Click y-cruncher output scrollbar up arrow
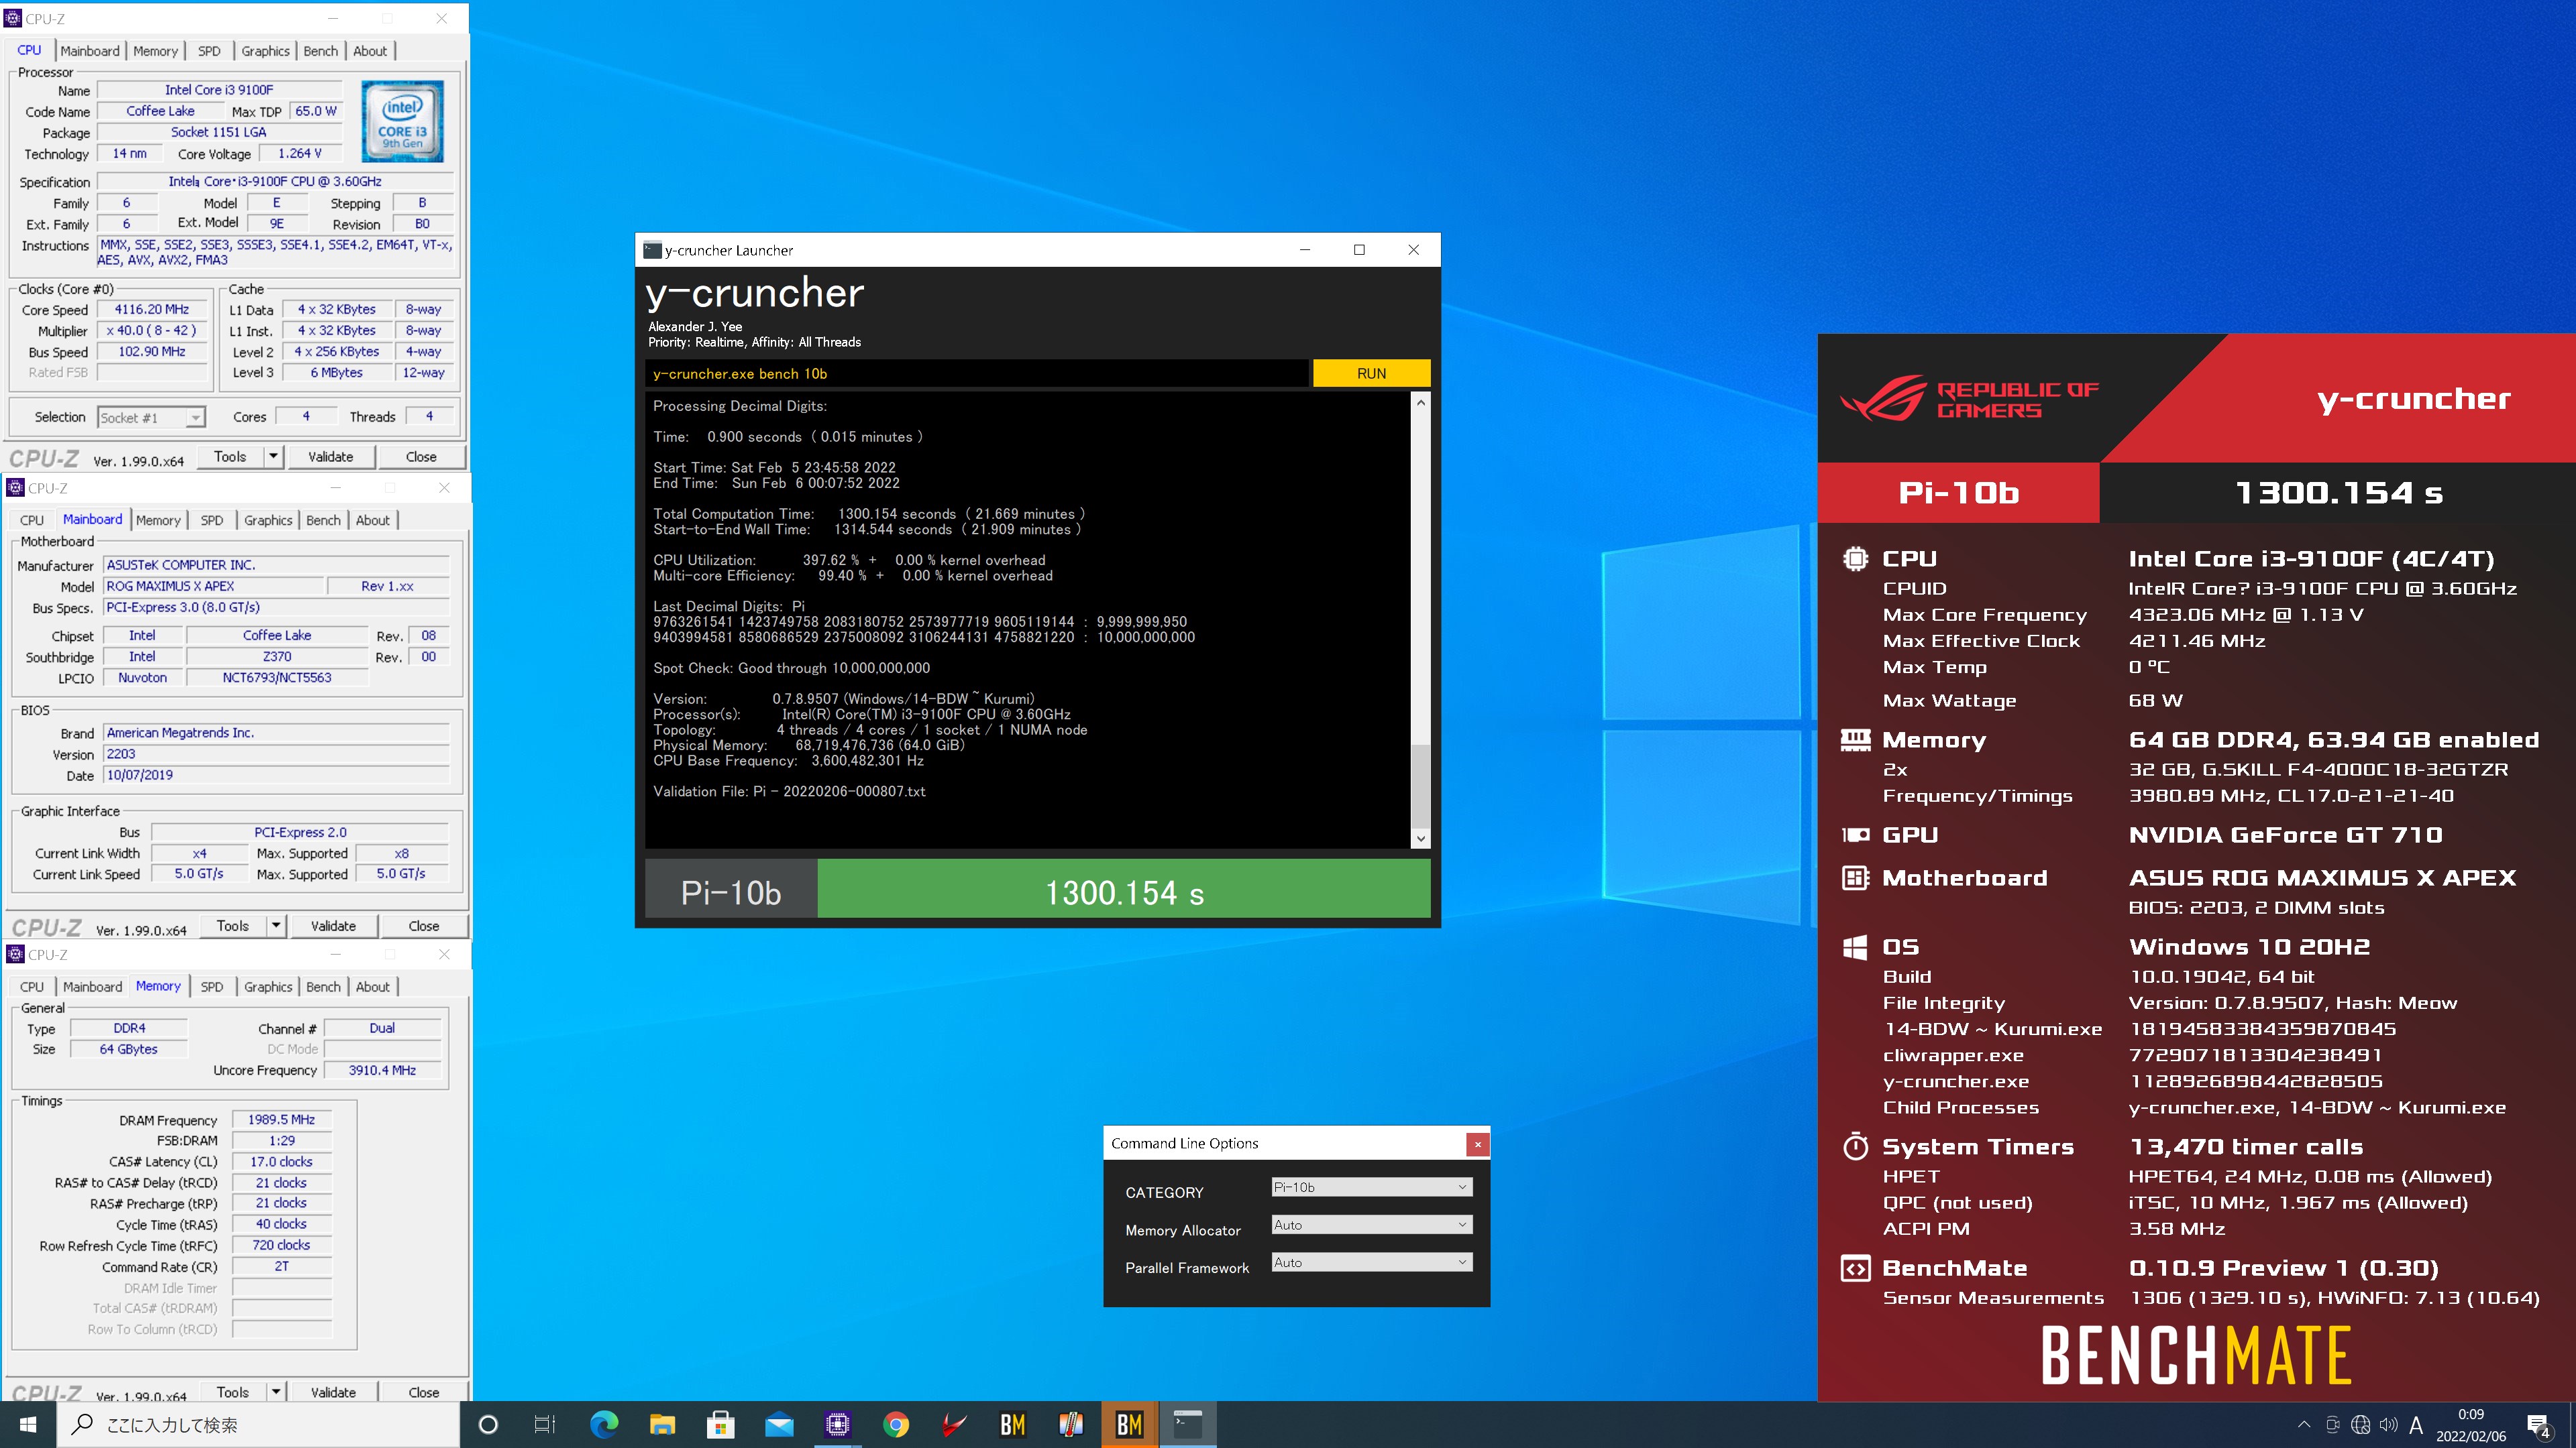This screenshot has height=1448, width=2576. pyautogui.click(x=1420, y=402)
